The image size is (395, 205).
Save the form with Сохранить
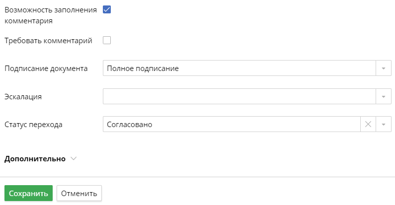pos(28,193)
